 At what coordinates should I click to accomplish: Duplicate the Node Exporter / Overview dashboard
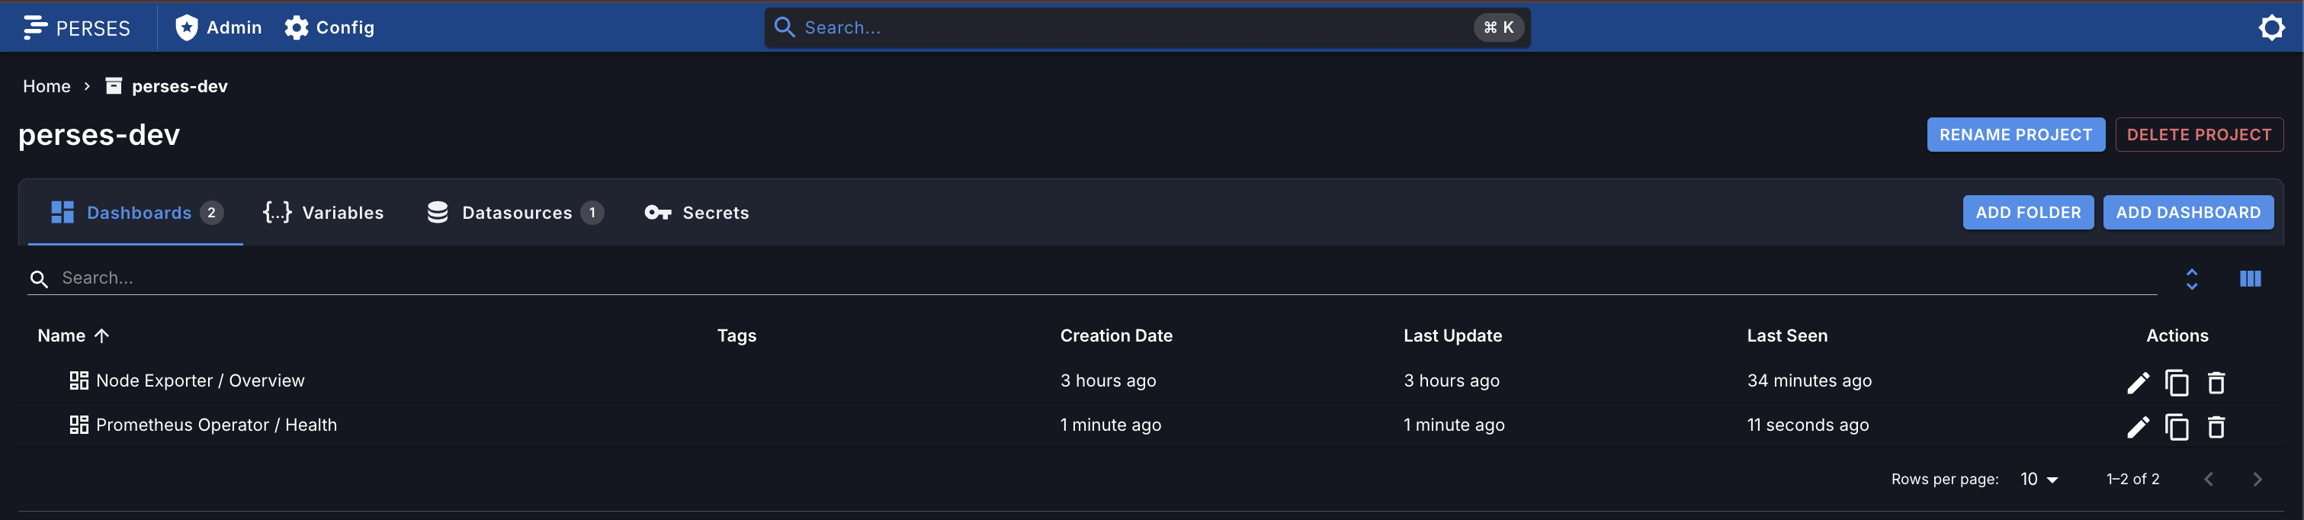pos(2176,382)
